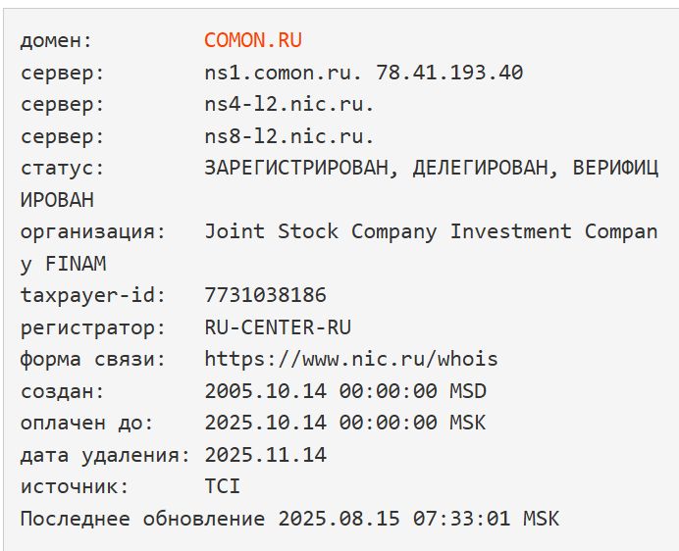The image size is (679, 551).
Task: Click the "домен:" field label
Action: [56, 40]
